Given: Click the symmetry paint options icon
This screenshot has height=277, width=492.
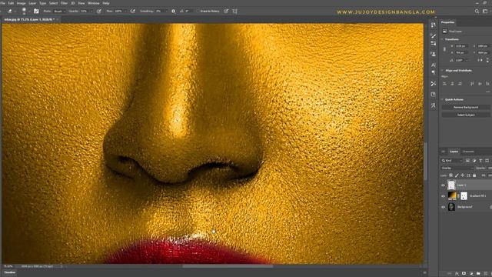Looking at the screenshot, I should tap(234, 11).
